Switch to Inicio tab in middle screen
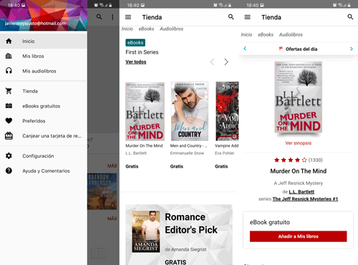The height and width of the screenshot is (265, 358). (127, 29)
